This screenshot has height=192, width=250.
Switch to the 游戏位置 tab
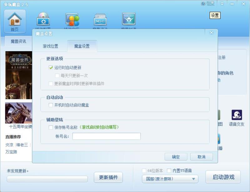coord(50,46)
